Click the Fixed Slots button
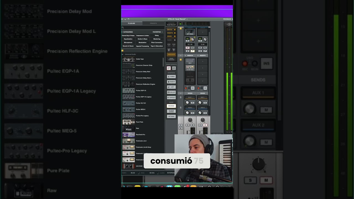Screen dimensions: 354x199 click(x=171, y=54)
